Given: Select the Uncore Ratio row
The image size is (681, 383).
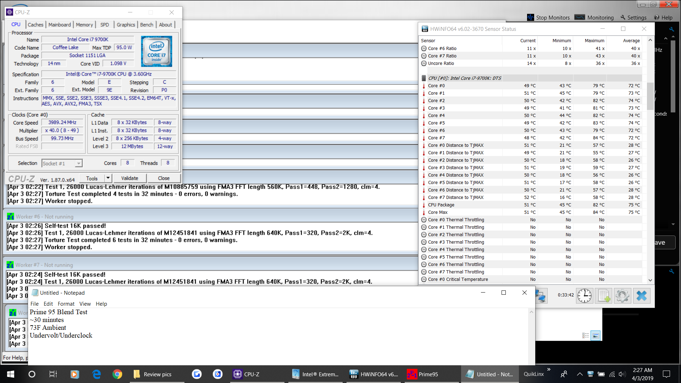Looking at the screenshot, I should point(531,63).
